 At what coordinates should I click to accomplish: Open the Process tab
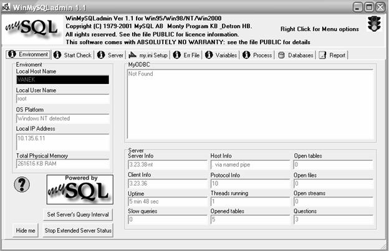tap(257, 55)
